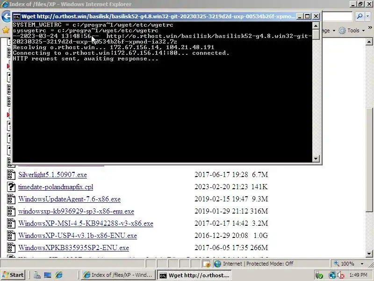The image size is (374, 281).
Task: Click the Internet Explorer title bar icon
Action: pos(5,4)
